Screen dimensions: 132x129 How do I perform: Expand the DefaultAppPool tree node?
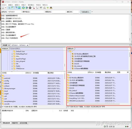click(x=12, y=54)
